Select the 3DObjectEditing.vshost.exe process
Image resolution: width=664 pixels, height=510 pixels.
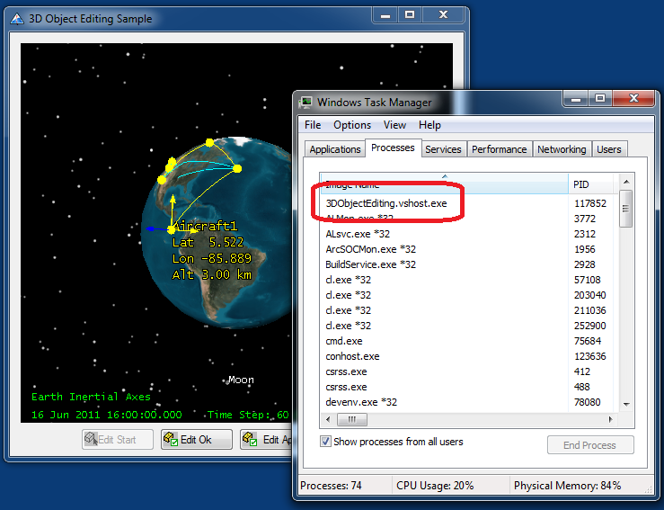(386, 203)
